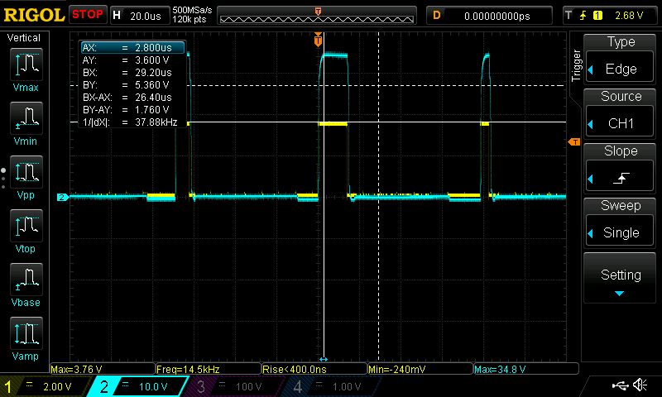Click the BY-AY delta 1.760 V readout

point(127,110)
